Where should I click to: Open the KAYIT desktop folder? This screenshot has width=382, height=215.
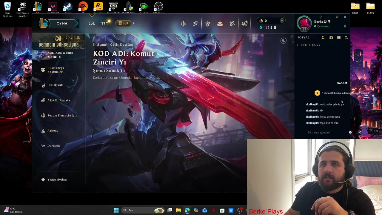[355, 8]
